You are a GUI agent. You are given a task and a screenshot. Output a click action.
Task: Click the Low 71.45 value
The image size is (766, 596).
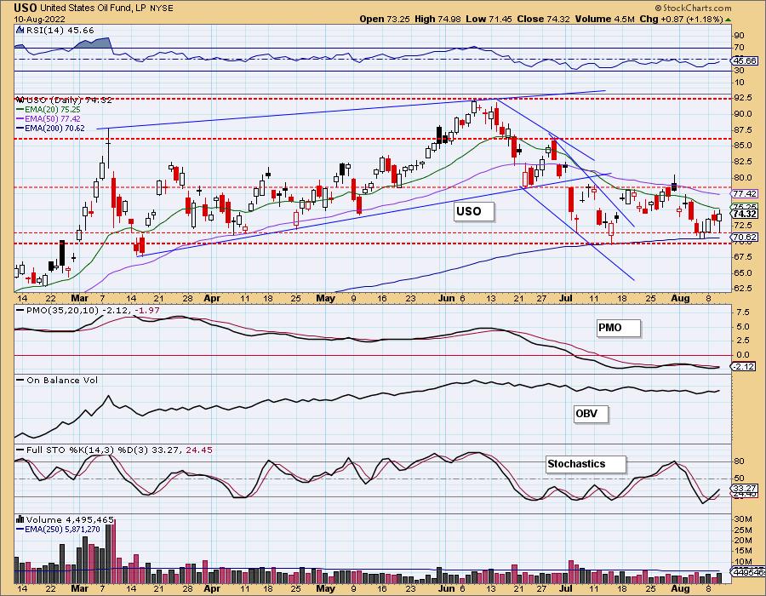pyautogui.click(x=489, y=19)
